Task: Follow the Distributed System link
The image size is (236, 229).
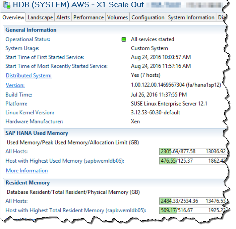Action: (28, 75)
